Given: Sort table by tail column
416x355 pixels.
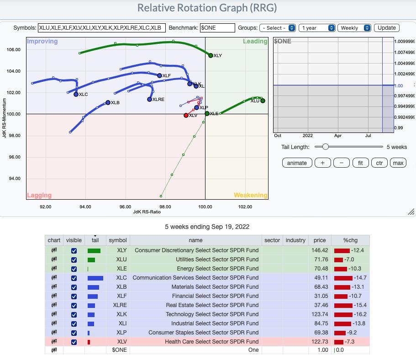Looking at the screenshot, I should click(95, 240).
